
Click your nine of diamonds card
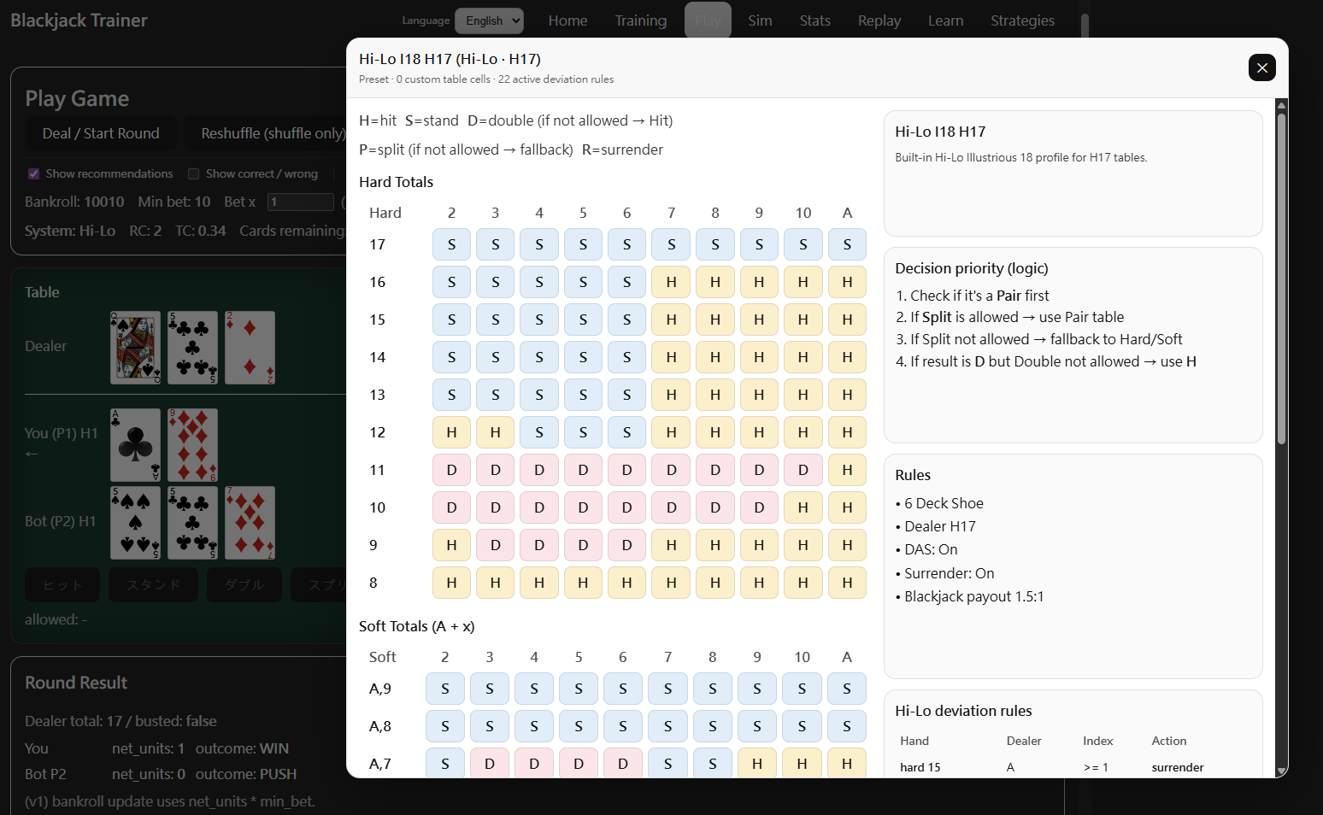(192, 444)
